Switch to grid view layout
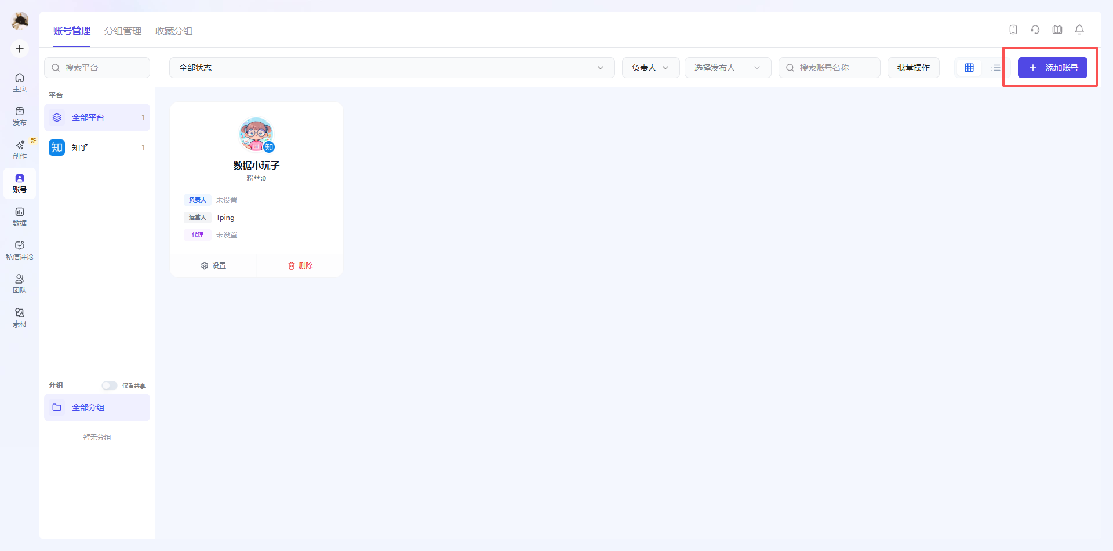This screenshot has width=1113, height=551. (x=969, y=68)
